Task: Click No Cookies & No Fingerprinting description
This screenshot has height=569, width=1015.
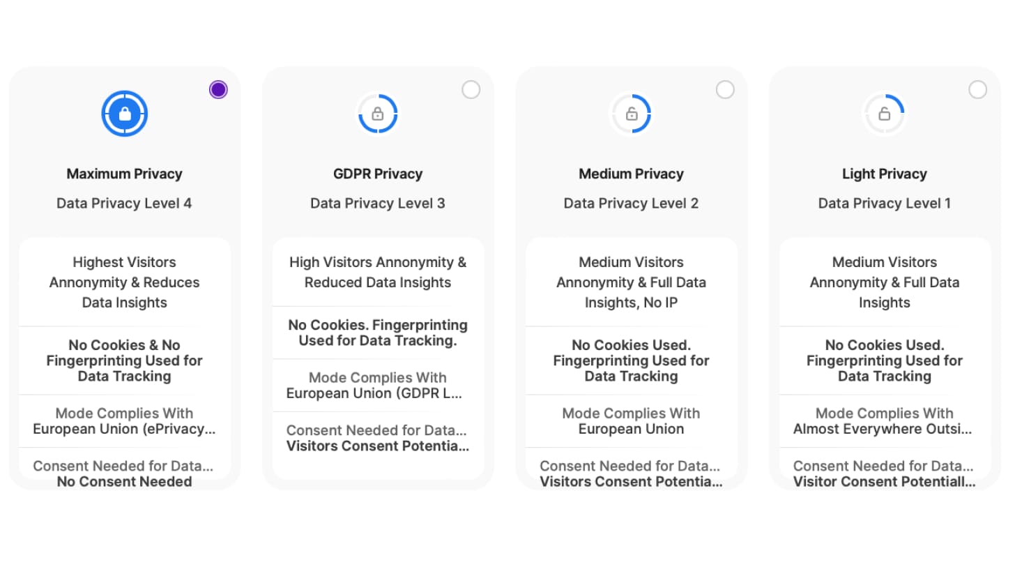Action: [125, 361]
